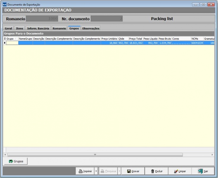The height and width of the screenshot is (178, 218).
Task: Select the Observações tab
Action: point(90,28)
